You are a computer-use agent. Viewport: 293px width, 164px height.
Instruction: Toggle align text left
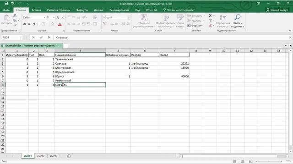pyautogui.click(x=69, y=24)
